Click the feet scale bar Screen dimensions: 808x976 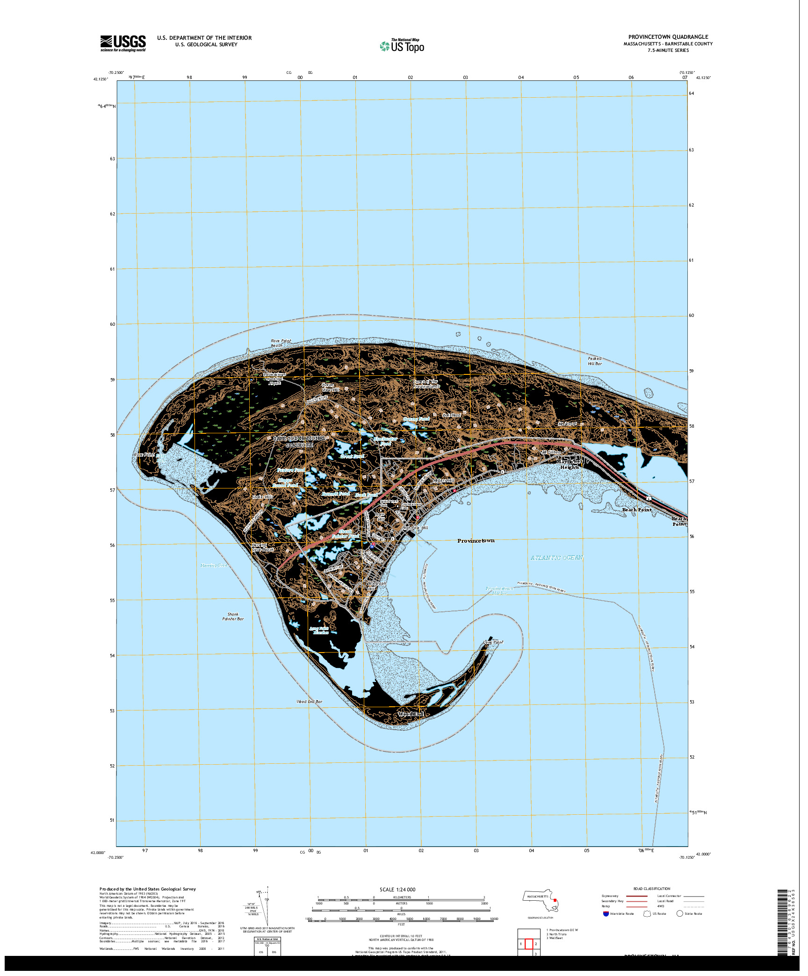(x=401, y=921)
